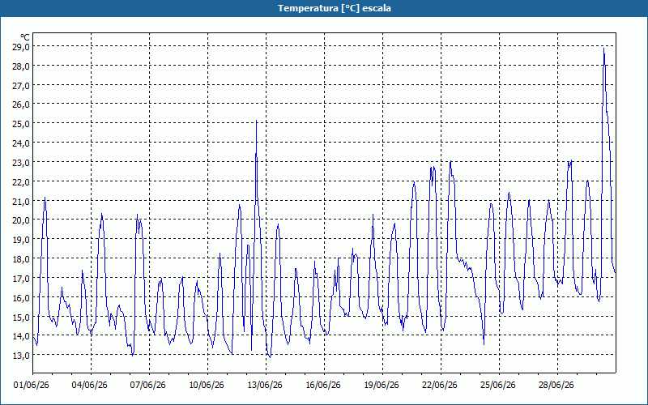Click the °C unit label
The height and width of the screenshot is (405, 648).
(25, 37)
